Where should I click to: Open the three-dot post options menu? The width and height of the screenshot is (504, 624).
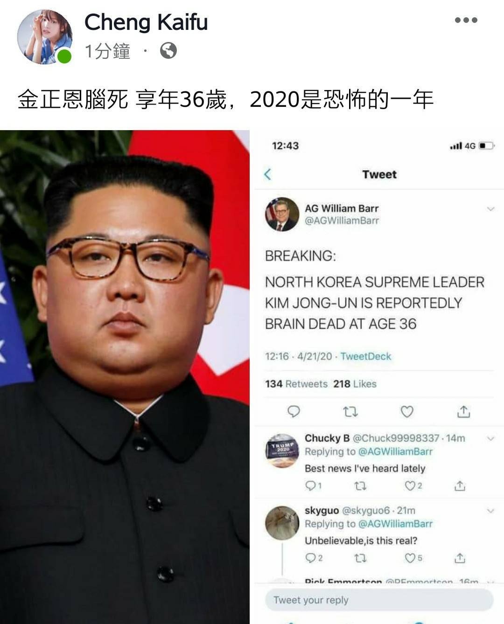(466, 20)
